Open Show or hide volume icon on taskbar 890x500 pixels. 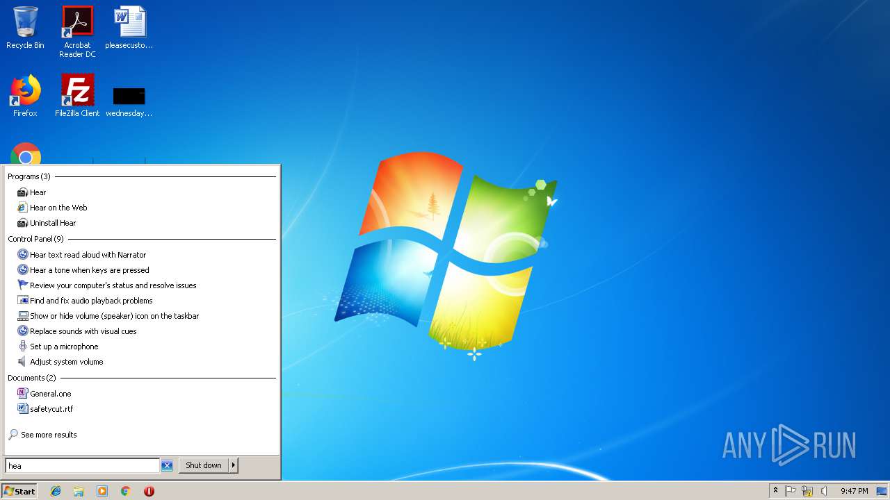tap(114, 316)
